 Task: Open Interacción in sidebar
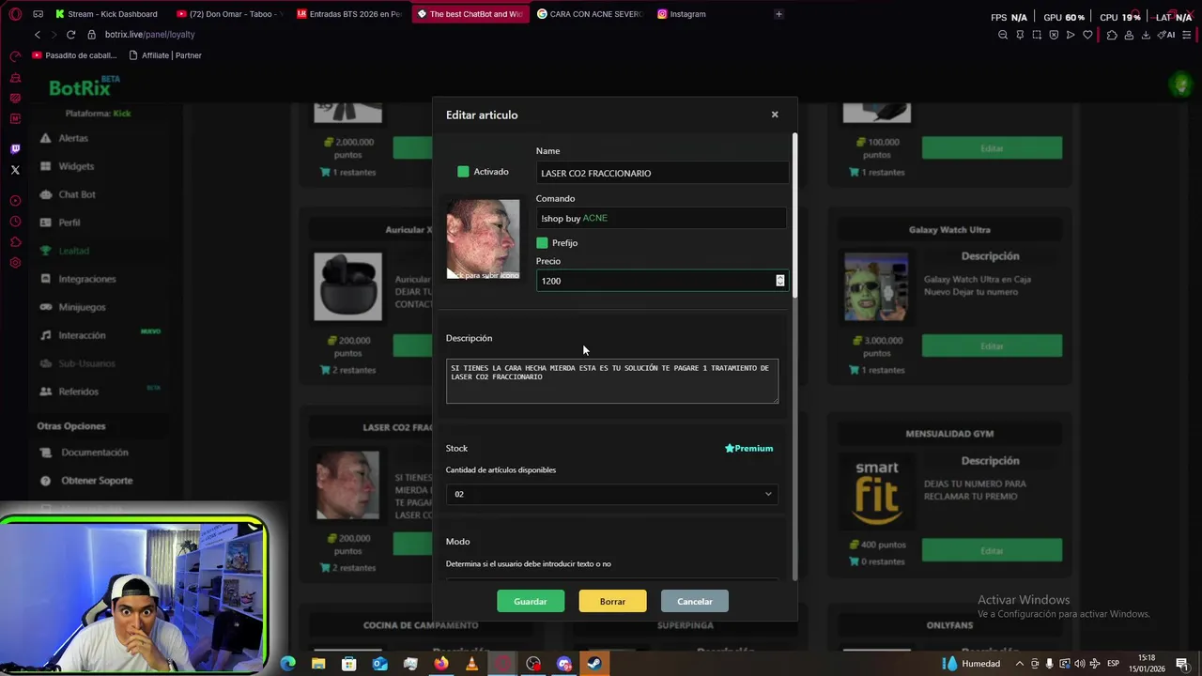(82, 335)
